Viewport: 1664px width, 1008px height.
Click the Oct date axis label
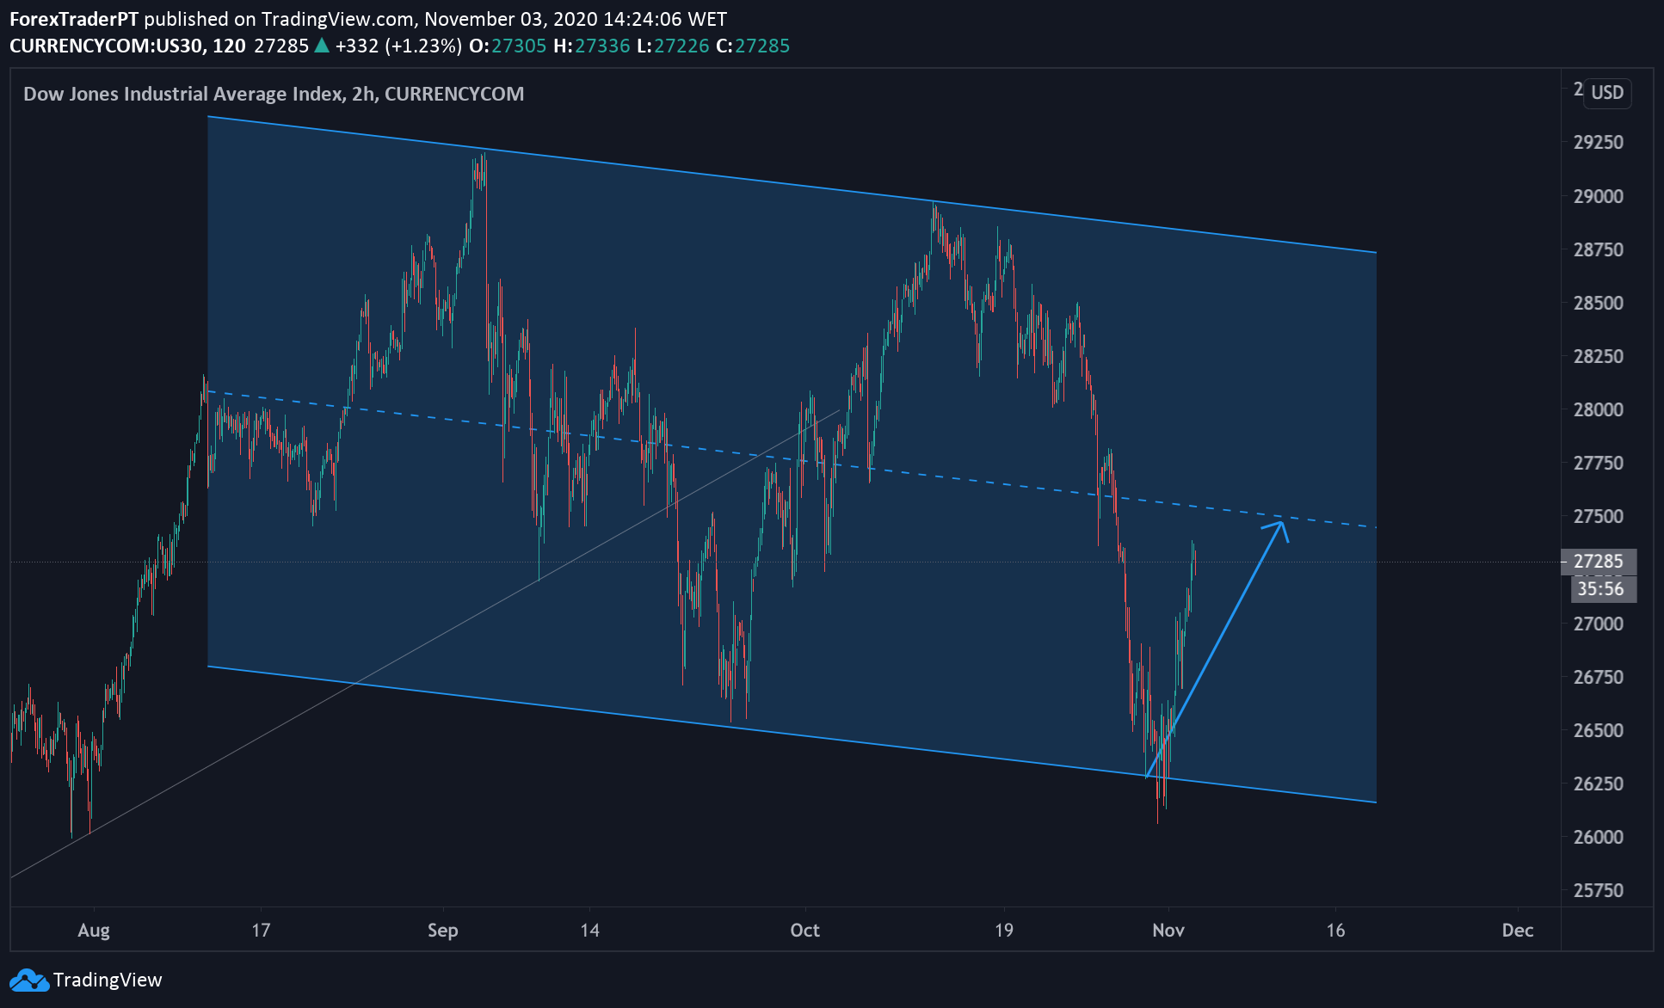[x=805, y=930]
